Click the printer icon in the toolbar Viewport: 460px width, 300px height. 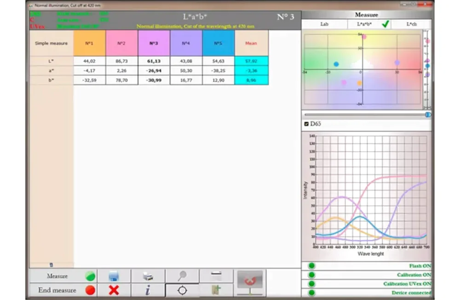coord(148,276)
